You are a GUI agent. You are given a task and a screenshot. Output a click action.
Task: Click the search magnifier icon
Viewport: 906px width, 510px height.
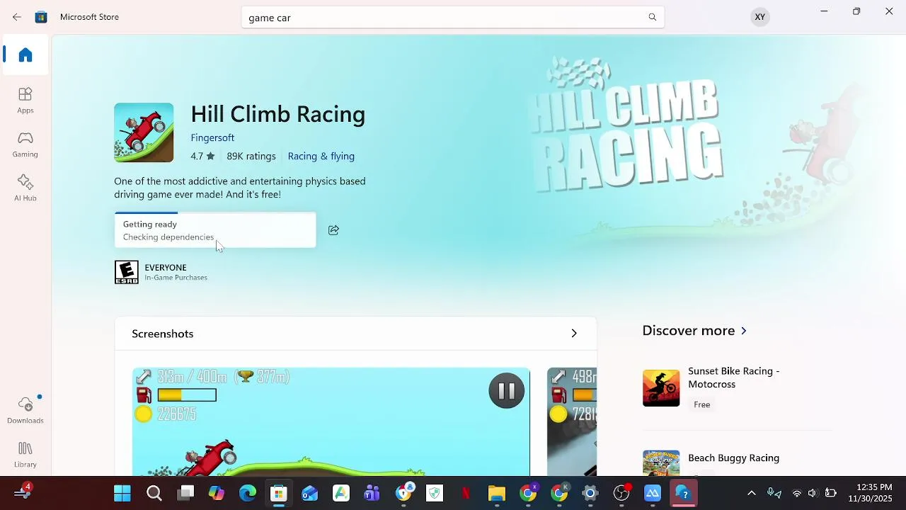point(653,17)
